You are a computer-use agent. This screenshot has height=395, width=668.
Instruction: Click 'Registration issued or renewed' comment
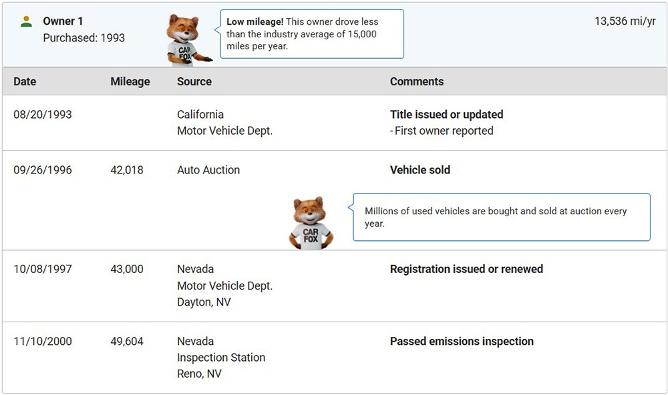pyautogui.click(x=466, y=270)
